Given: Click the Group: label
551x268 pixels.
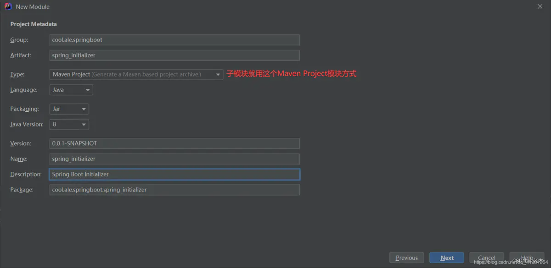Looking at the screenshot, I should coord(19,40).
